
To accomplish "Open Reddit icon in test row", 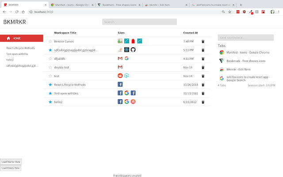I will pyautogui.click(x=120, y=76).
